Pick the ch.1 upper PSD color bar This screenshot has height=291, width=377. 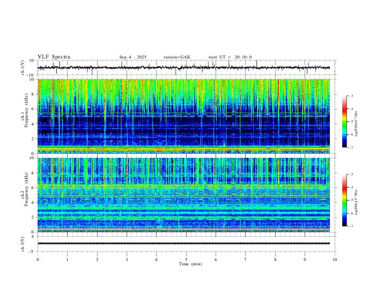(344, 122)
